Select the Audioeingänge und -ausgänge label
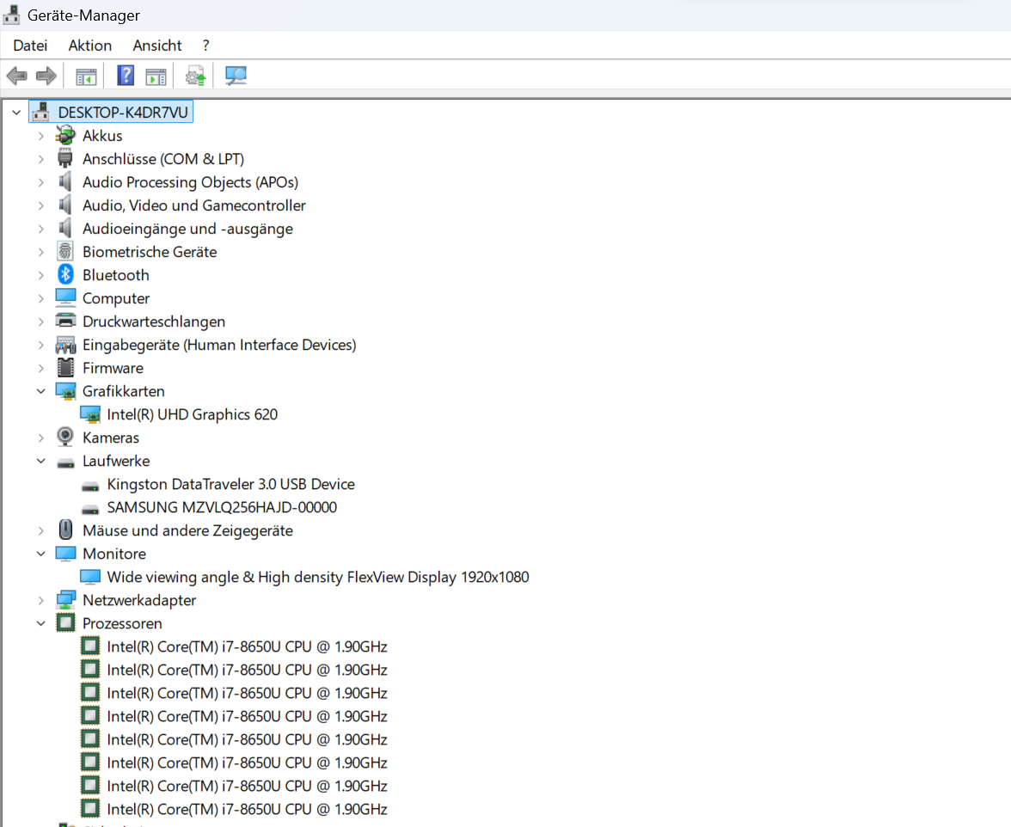1011x827 pixels. (x=187, y=228)
